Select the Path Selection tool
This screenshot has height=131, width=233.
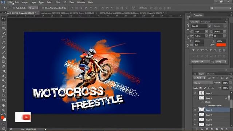point(4,95)
